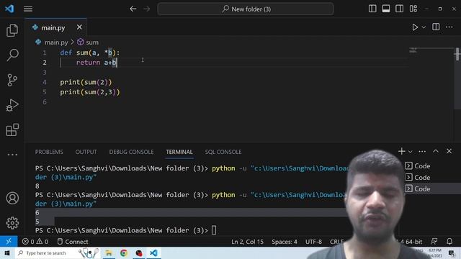The image size is (461, 259).
Task: Open the hamburger application menu
Action: (28, 9)
